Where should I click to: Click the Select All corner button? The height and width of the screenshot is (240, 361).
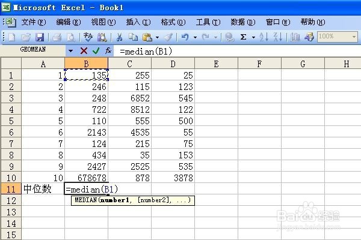pyautogui.click(x=11, y=63)
